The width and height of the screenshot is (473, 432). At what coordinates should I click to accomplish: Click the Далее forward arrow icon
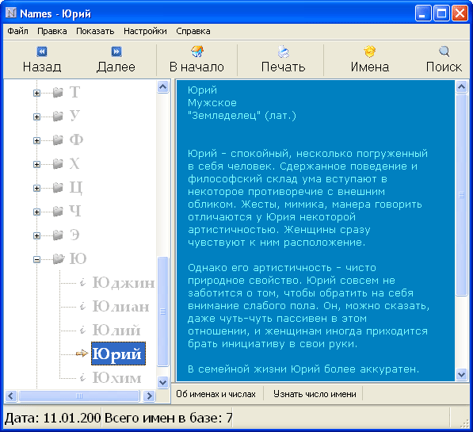(x=116, y=52)
